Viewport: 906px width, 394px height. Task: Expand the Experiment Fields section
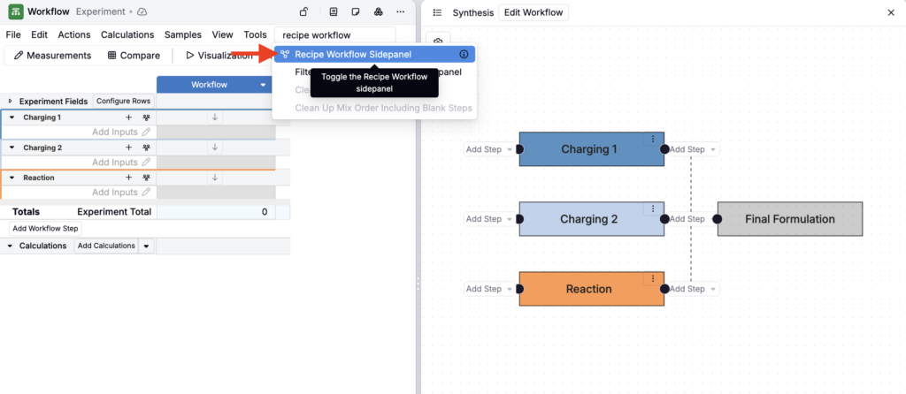(10, 101)
